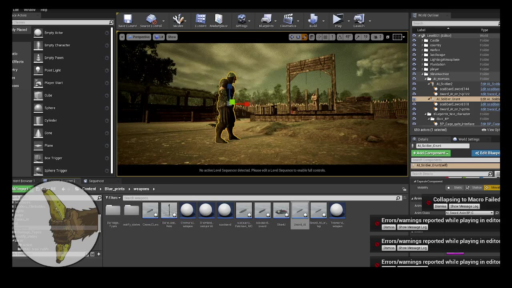The image size is (512, 288).
Task: Toggle visibility eye for AI_Soldier_Grunt row
Action: pyautogui.click(x=414, y=99)
